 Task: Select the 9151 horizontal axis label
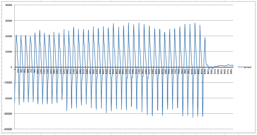[215, 72]
